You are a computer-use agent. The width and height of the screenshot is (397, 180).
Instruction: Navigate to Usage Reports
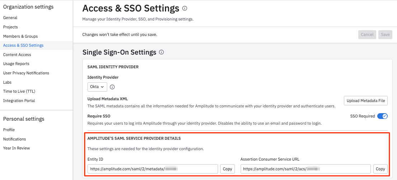point(16,64)
